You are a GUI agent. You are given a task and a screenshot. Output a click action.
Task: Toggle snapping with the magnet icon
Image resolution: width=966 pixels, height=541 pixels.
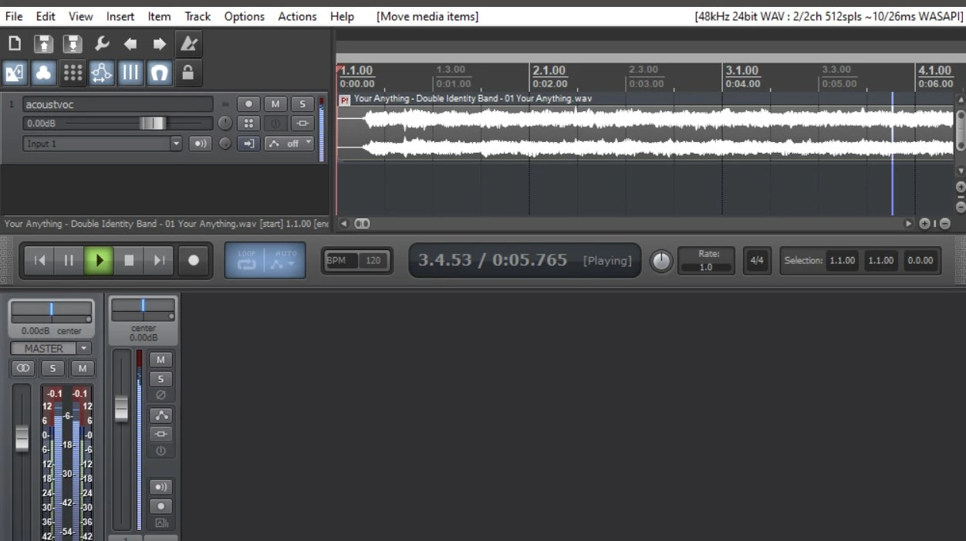[159, 73]
